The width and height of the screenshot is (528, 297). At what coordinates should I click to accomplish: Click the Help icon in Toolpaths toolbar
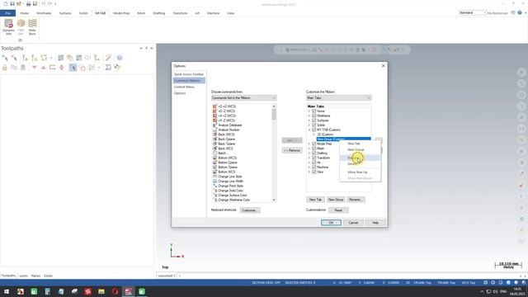click(x=120, y=58)
